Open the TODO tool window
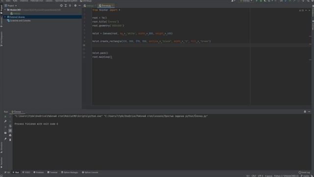314x177 pixels. (26, 172)
